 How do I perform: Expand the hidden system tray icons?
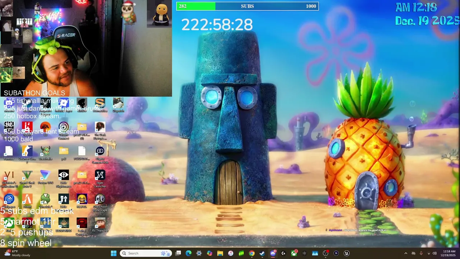[x=406, y=253]
